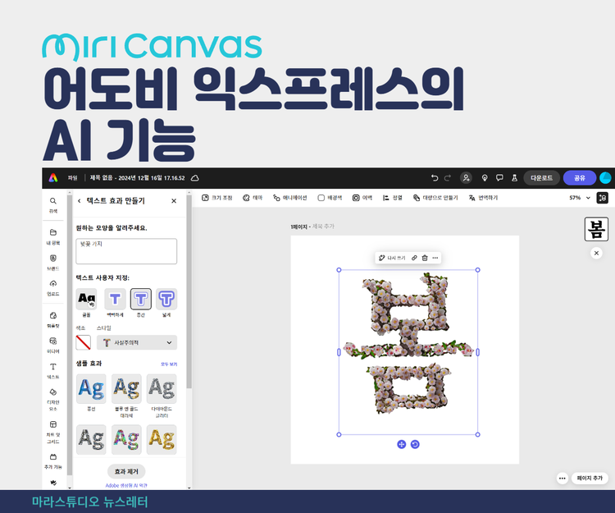Open the layers panel icon beside zoom
Screen dimensions: 615x513
603,198
